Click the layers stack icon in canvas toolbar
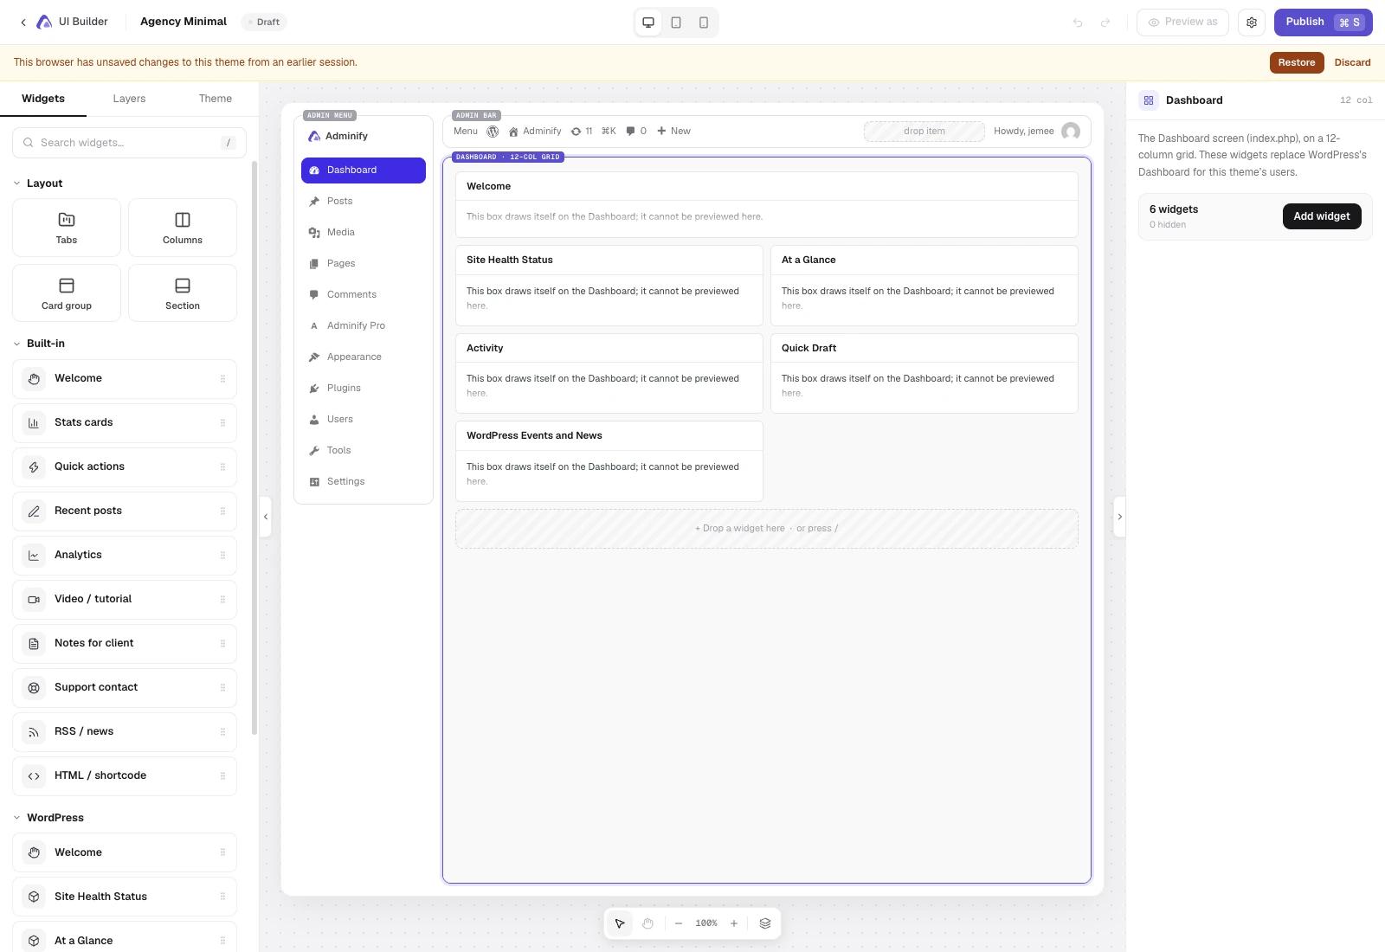Viewport: 1385px width, 952px height. coord(765,923)
